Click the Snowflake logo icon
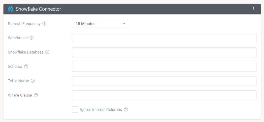This screenshot has width=264, height=122. pyautogui.click(x=11, y=9)
